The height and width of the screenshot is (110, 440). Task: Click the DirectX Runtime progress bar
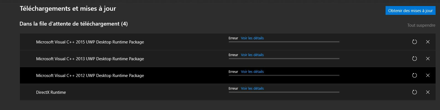coord(284,92)
